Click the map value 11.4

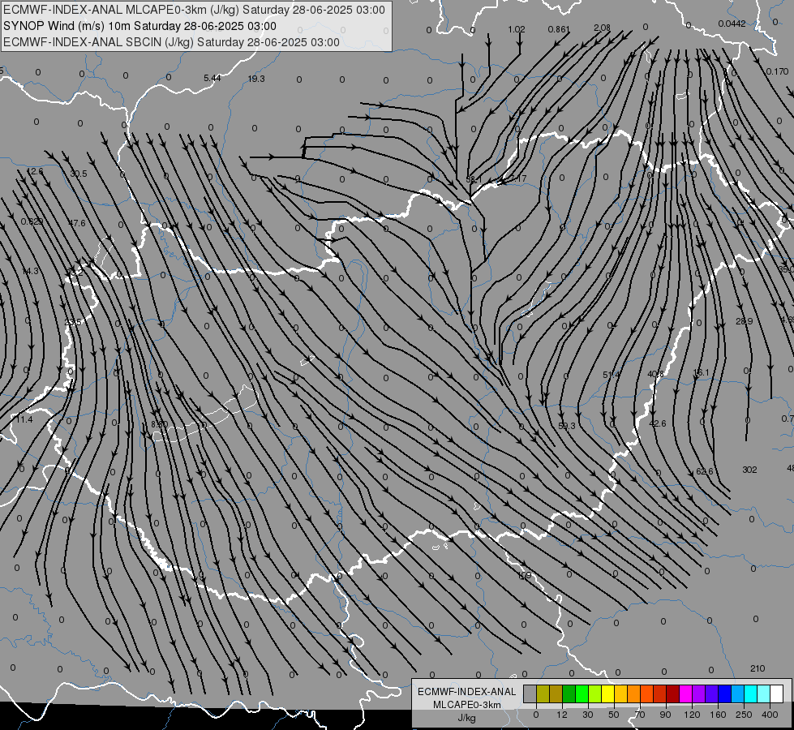(24, 419)
